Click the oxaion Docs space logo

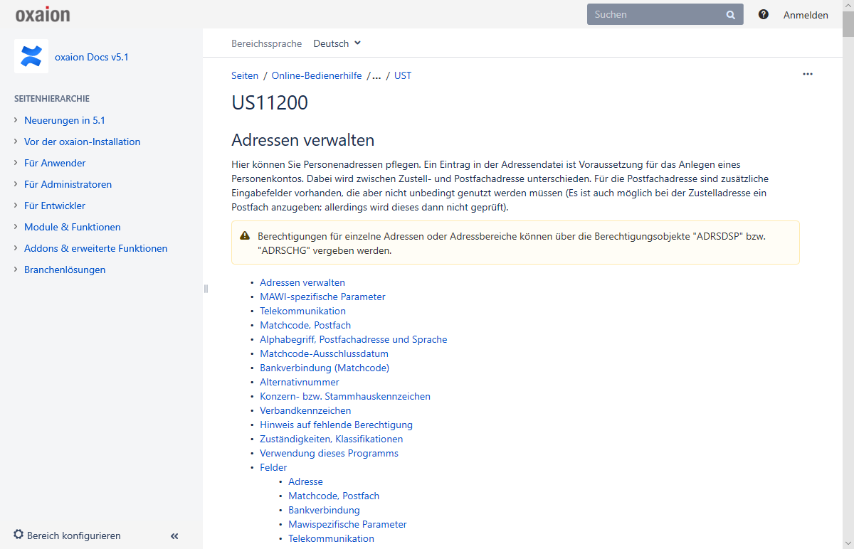[31, 56]
